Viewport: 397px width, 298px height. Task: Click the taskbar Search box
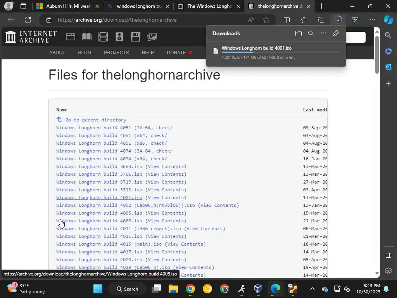127,289
